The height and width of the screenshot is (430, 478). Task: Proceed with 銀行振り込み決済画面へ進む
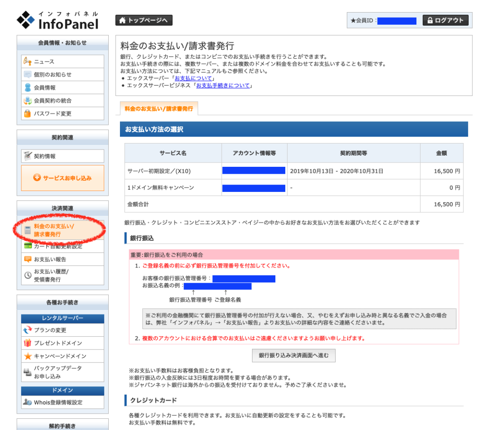pos(294,355)
